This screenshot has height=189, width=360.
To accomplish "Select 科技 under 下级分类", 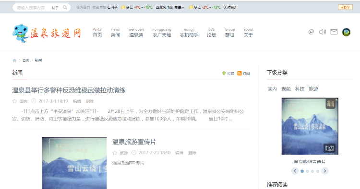I will point(300,89).
